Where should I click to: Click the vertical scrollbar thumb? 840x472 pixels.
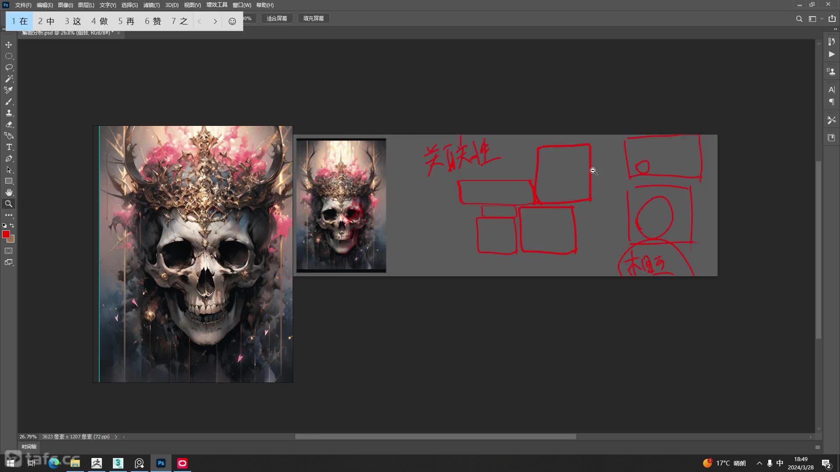point(819,250)
